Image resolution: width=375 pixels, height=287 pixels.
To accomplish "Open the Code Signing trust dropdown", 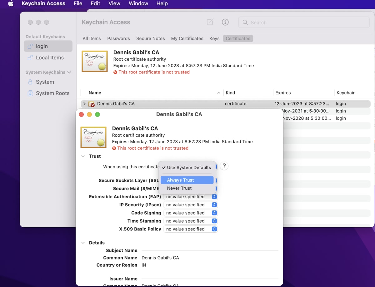I will click(190, 213).
